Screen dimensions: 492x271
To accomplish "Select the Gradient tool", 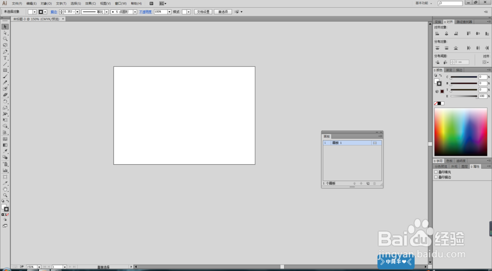I will point(5,145).
